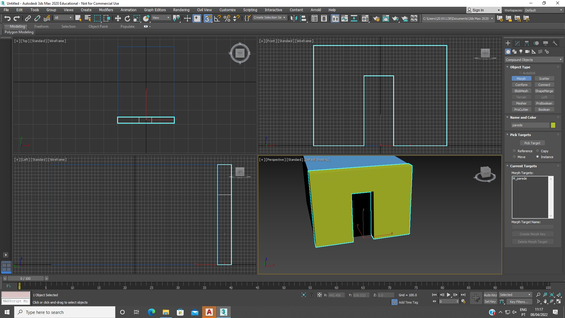Select the Copy radio button
Image resolution: width=565 pixels, height=318 pixels.
click(x=537, y=151)
